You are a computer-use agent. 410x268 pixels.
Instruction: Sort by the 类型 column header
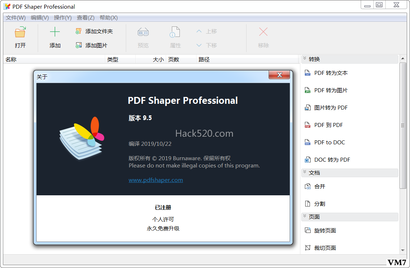click(x=120, y=60)
